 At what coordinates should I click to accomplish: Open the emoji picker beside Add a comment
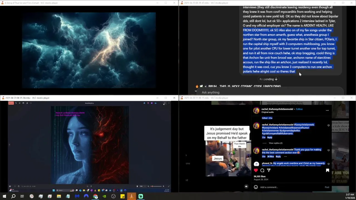[x=256, y=187]
